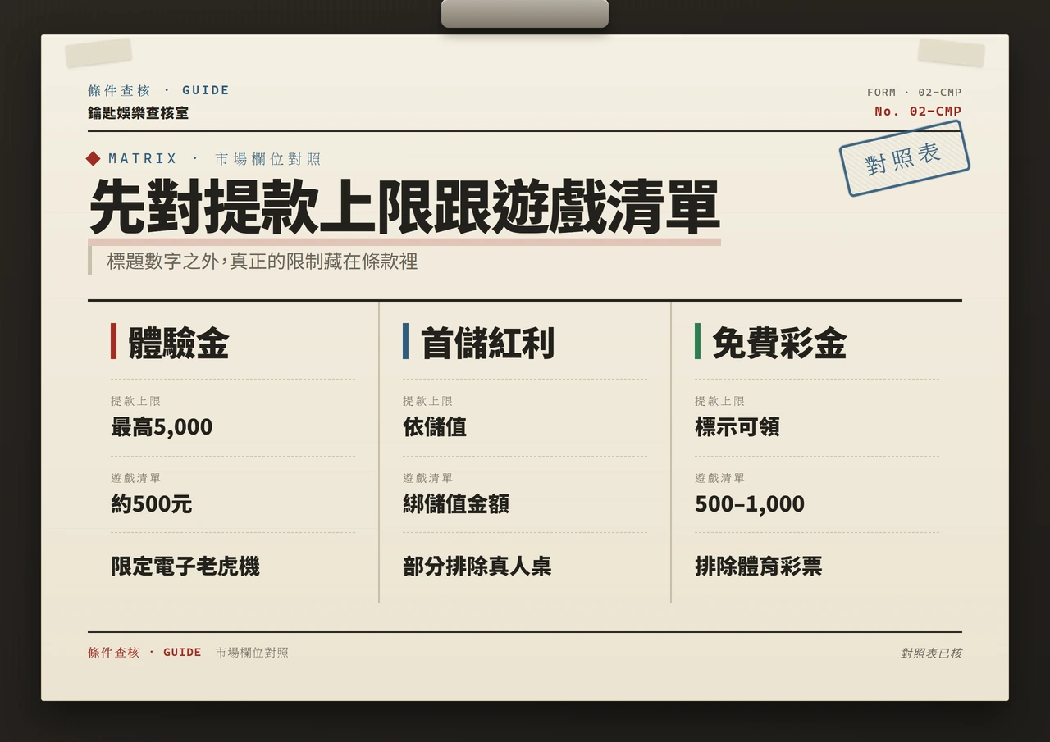
Task: Click the 遊戲清單 label under 首儲紅利
Action: pyautogui.click(x=427, y=478)
